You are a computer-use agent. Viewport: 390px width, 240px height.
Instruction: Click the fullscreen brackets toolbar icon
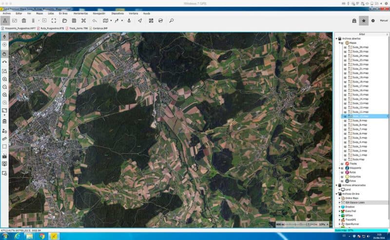pyautogui.click(x=54, y=20)
